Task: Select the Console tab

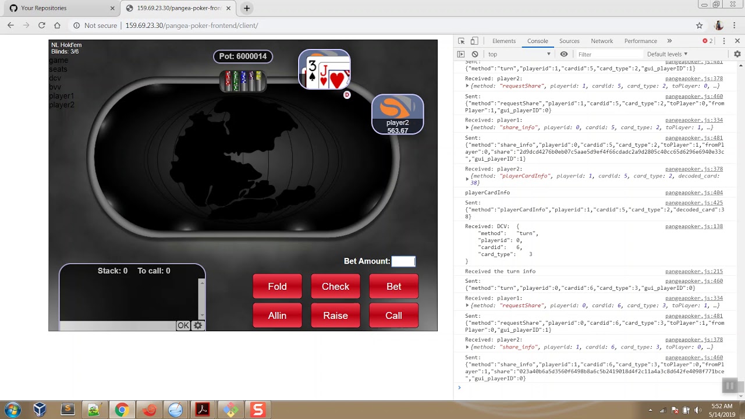Action: pyautogui.click(x=538, y=41)
